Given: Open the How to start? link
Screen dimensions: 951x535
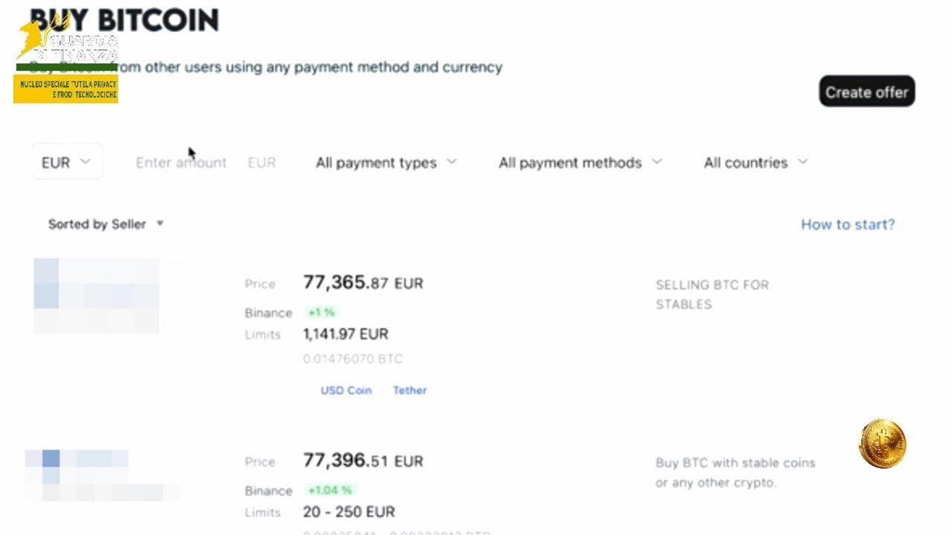Looking at the screenshot, I should pyautogui.click(x=848, y=224).
